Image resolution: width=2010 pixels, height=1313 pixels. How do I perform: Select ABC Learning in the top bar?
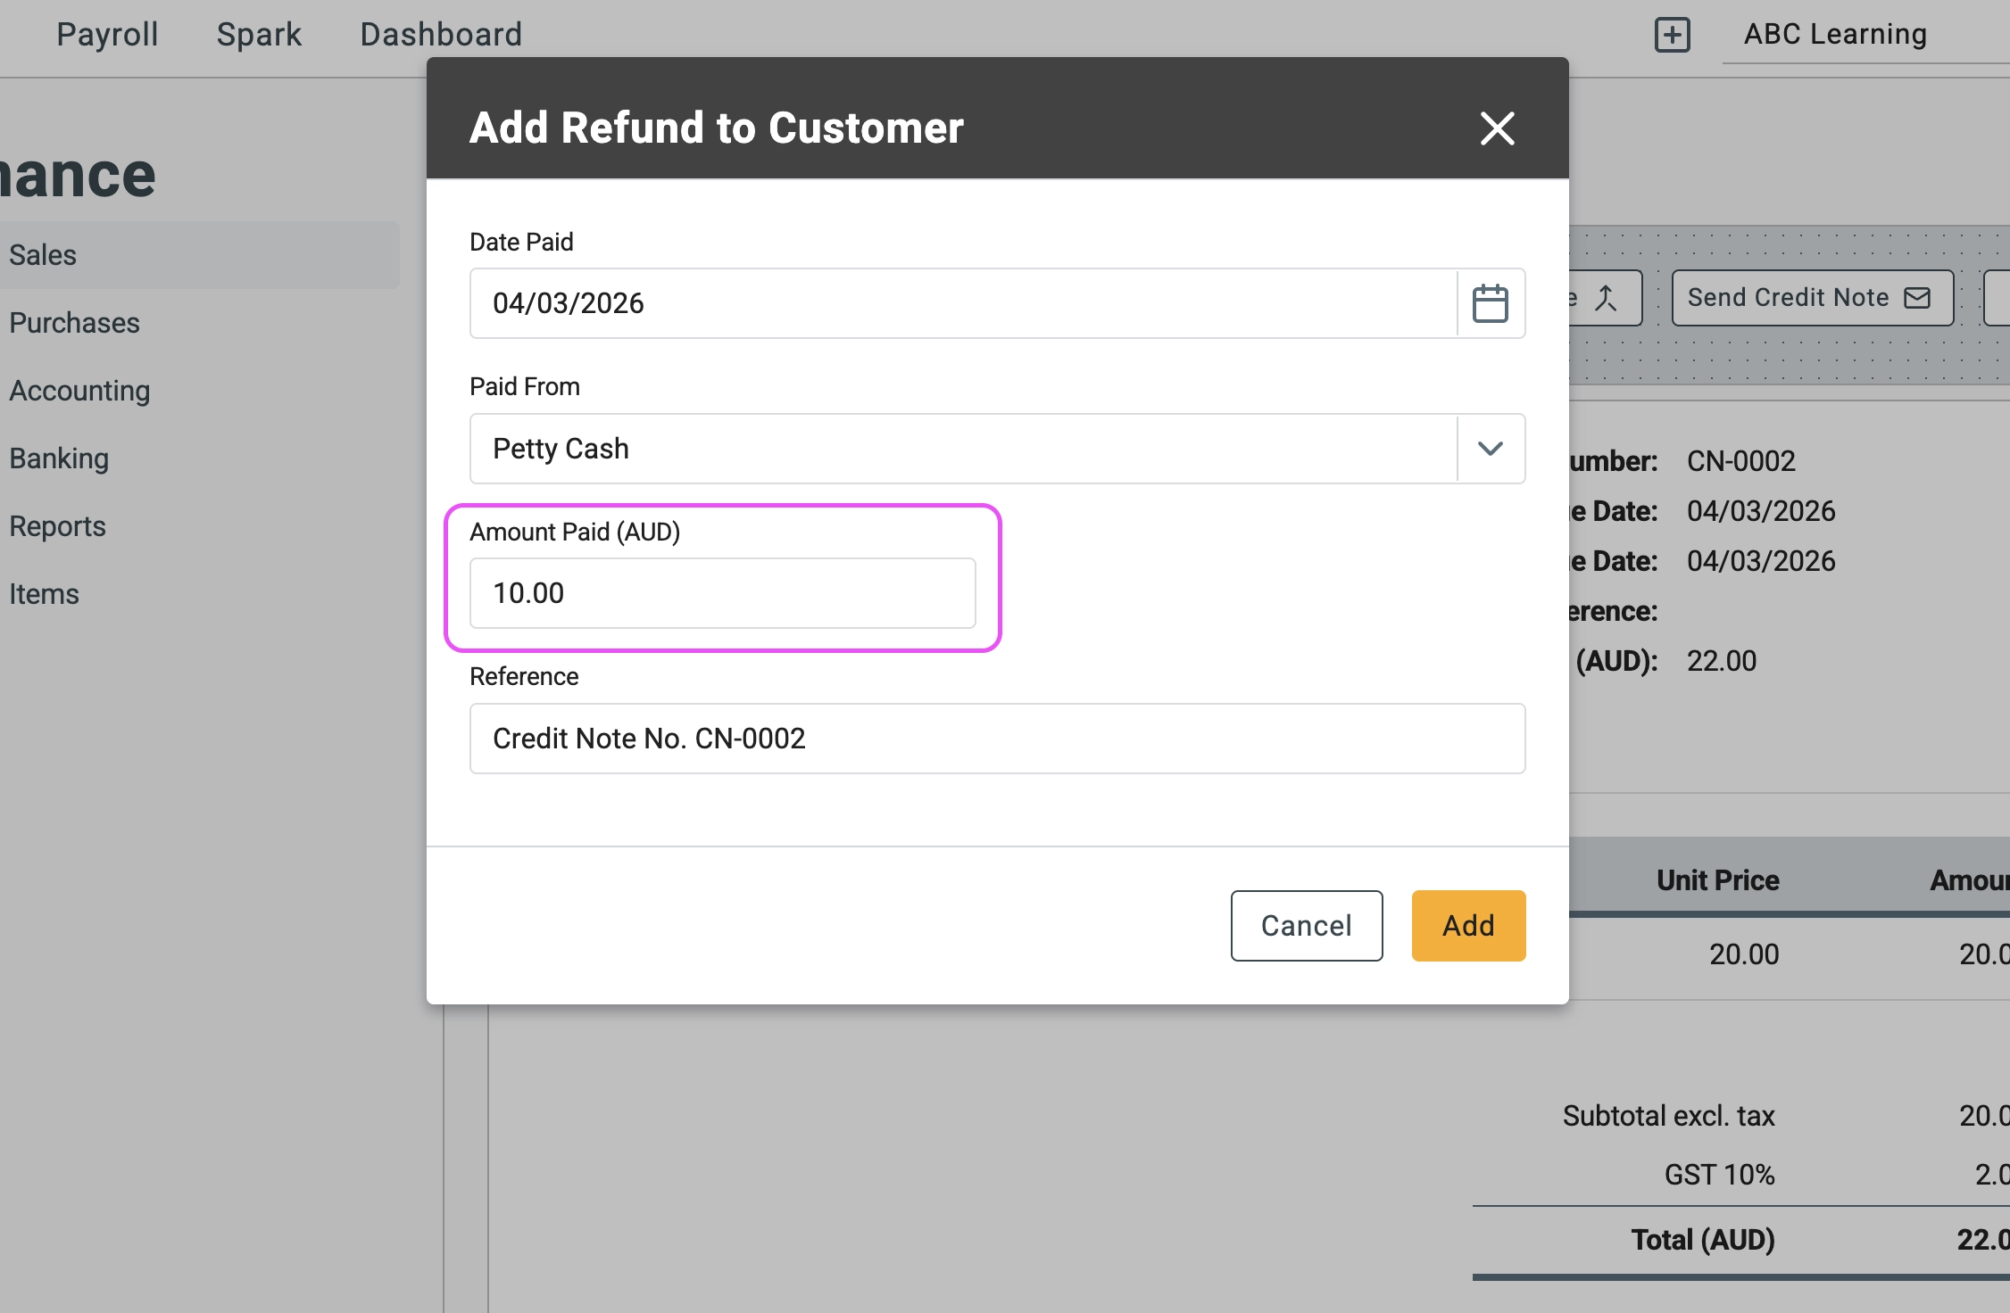coord(1834,34)
